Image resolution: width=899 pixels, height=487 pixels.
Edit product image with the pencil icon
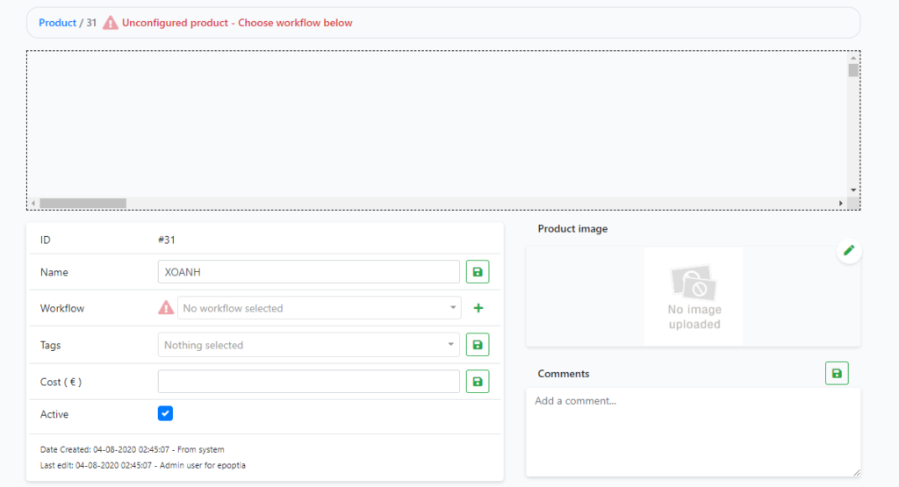click(848, 251)
